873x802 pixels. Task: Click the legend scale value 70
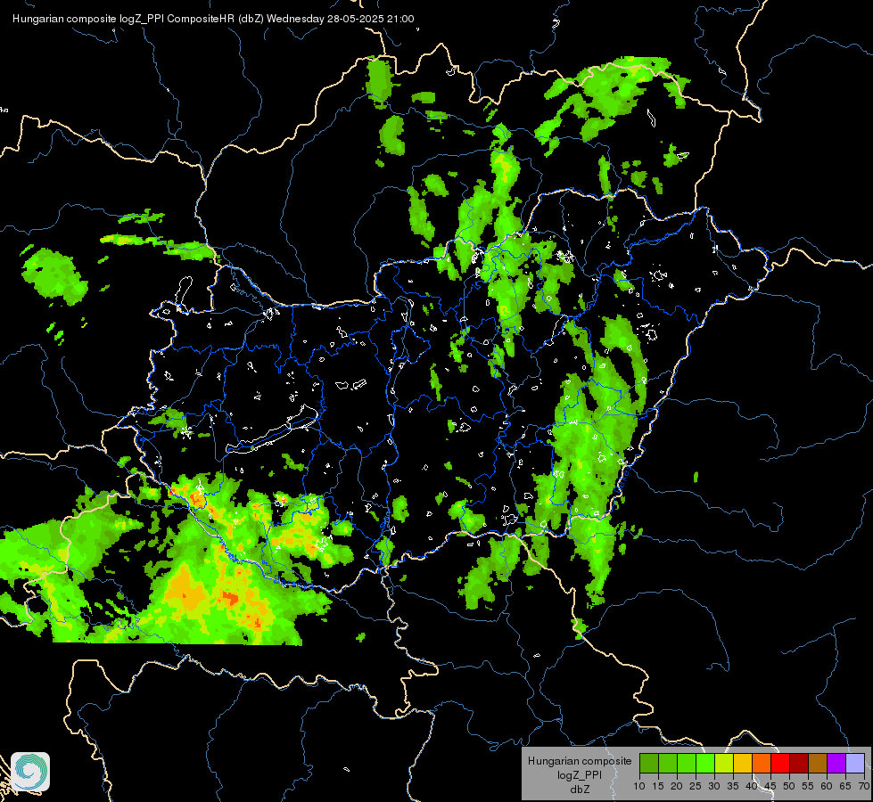click(x=864, y=786)
